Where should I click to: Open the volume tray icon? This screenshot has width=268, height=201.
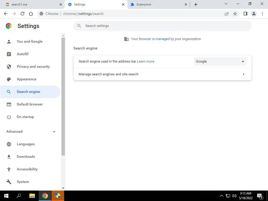pyautogui.click(x=234, y=196)
